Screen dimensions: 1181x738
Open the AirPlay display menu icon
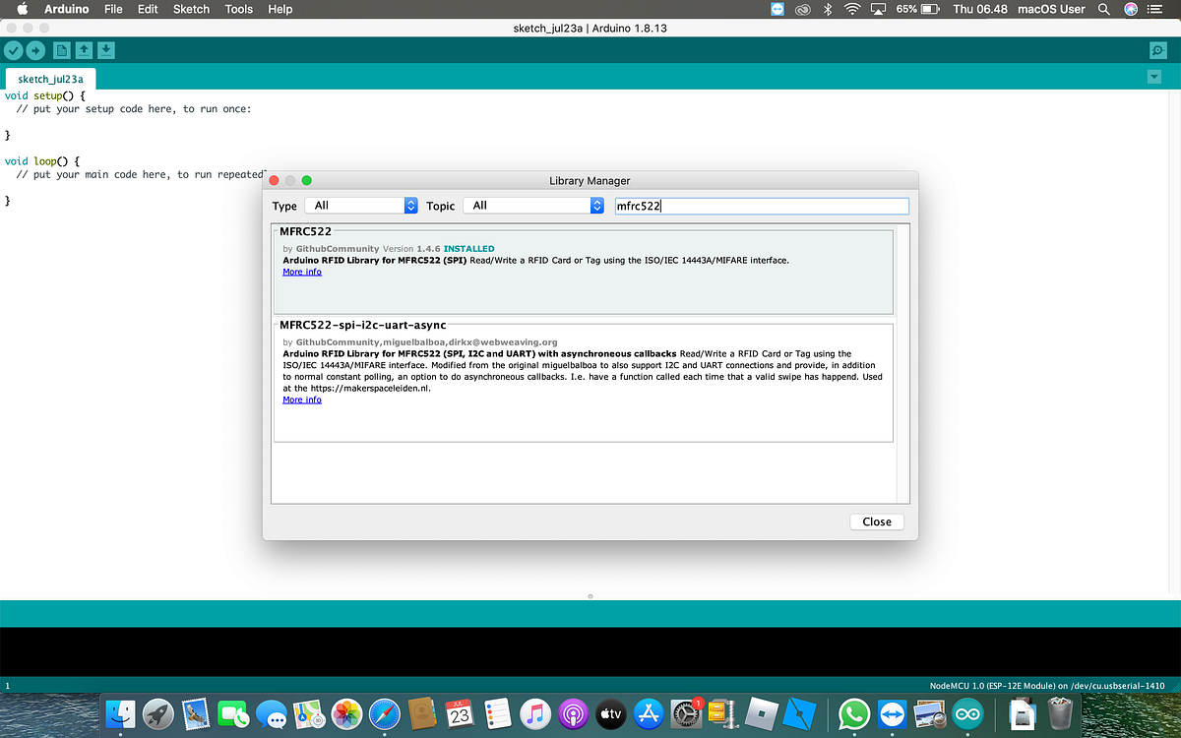pyautogui.click(x=879, y=9)
